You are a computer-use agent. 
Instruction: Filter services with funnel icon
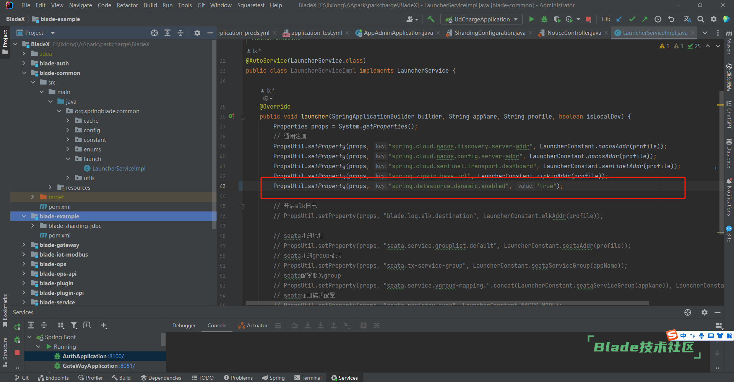pyautogui.click(x=74, y=325)
